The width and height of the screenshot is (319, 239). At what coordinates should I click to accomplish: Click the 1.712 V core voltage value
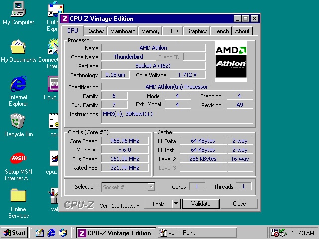coord(187,75)
